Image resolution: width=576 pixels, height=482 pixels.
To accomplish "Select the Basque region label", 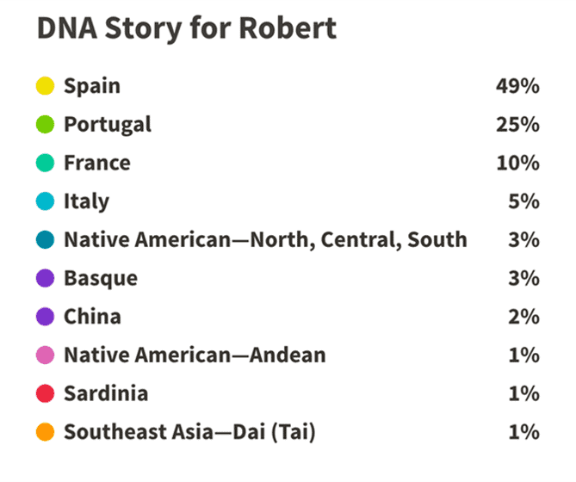I will click(101, 279).
